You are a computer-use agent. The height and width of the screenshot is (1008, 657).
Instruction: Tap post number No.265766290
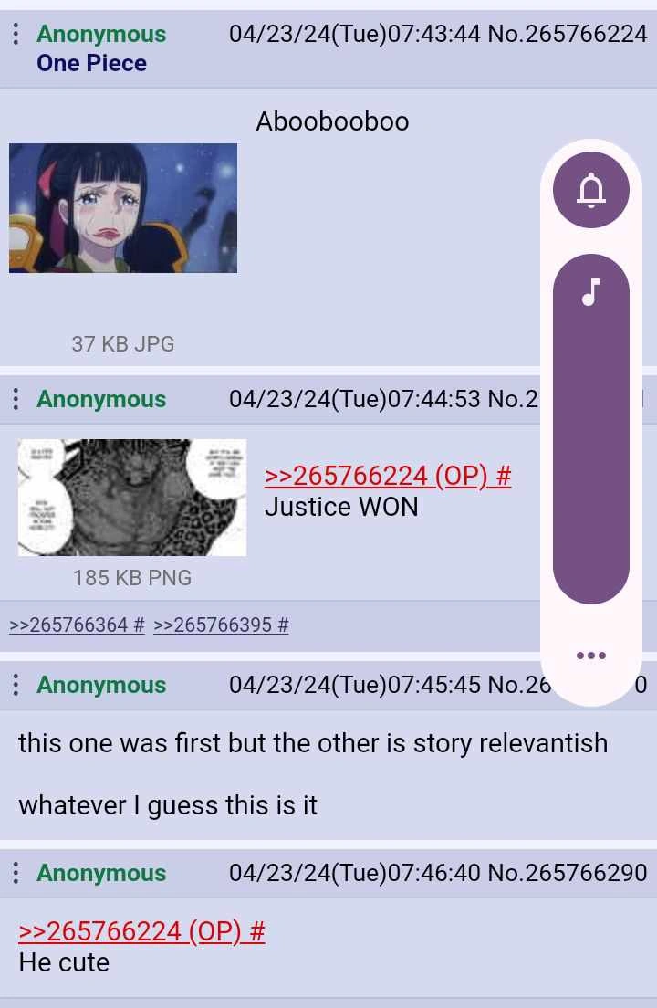pos(568,873)
